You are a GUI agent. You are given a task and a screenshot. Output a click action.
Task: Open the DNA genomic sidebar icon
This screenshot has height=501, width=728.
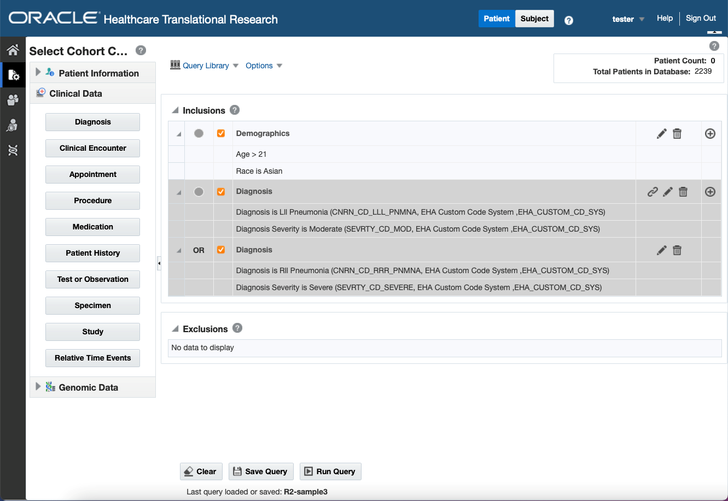[13, 150]
